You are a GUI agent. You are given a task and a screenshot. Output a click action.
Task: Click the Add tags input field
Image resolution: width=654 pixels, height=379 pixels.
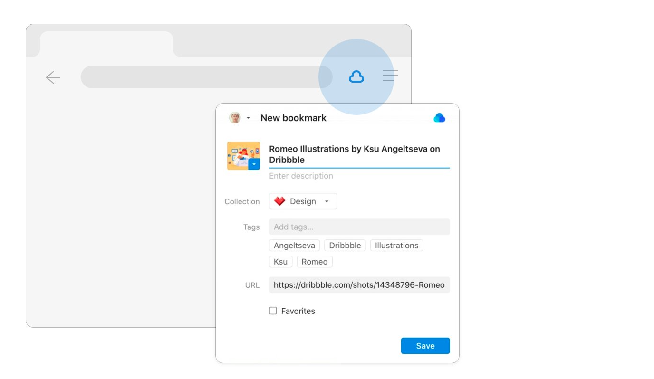(359, 227)
